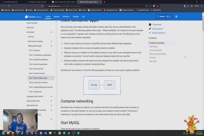Viewport: 204px width, 136px height.
Task: Go back with the browser back arrow
Action: click(2, 6)
